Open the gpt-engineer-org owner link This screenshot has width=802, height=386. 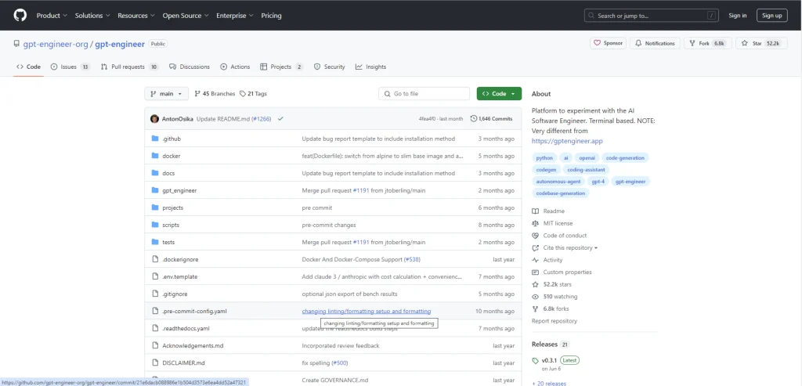[56, 44]
